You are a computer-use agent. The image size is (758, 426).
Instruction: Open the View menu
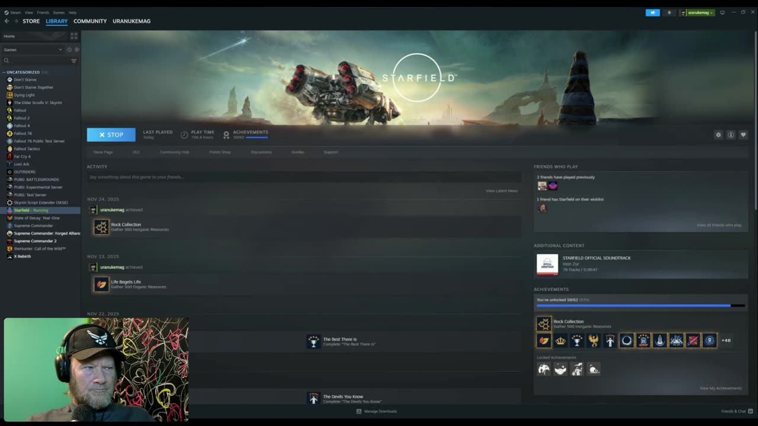coord(29,12)
